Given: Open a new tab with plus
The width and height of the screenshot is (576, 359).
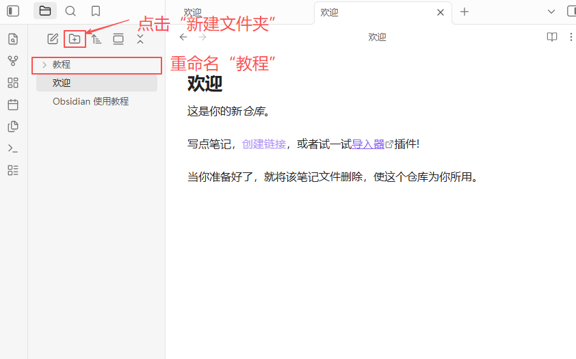Looking at the screenshot, I should 464,12.
